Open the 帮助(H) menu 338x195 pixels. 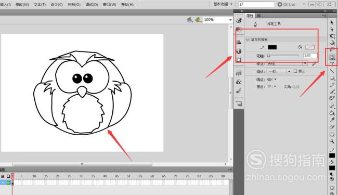(127, 5)
